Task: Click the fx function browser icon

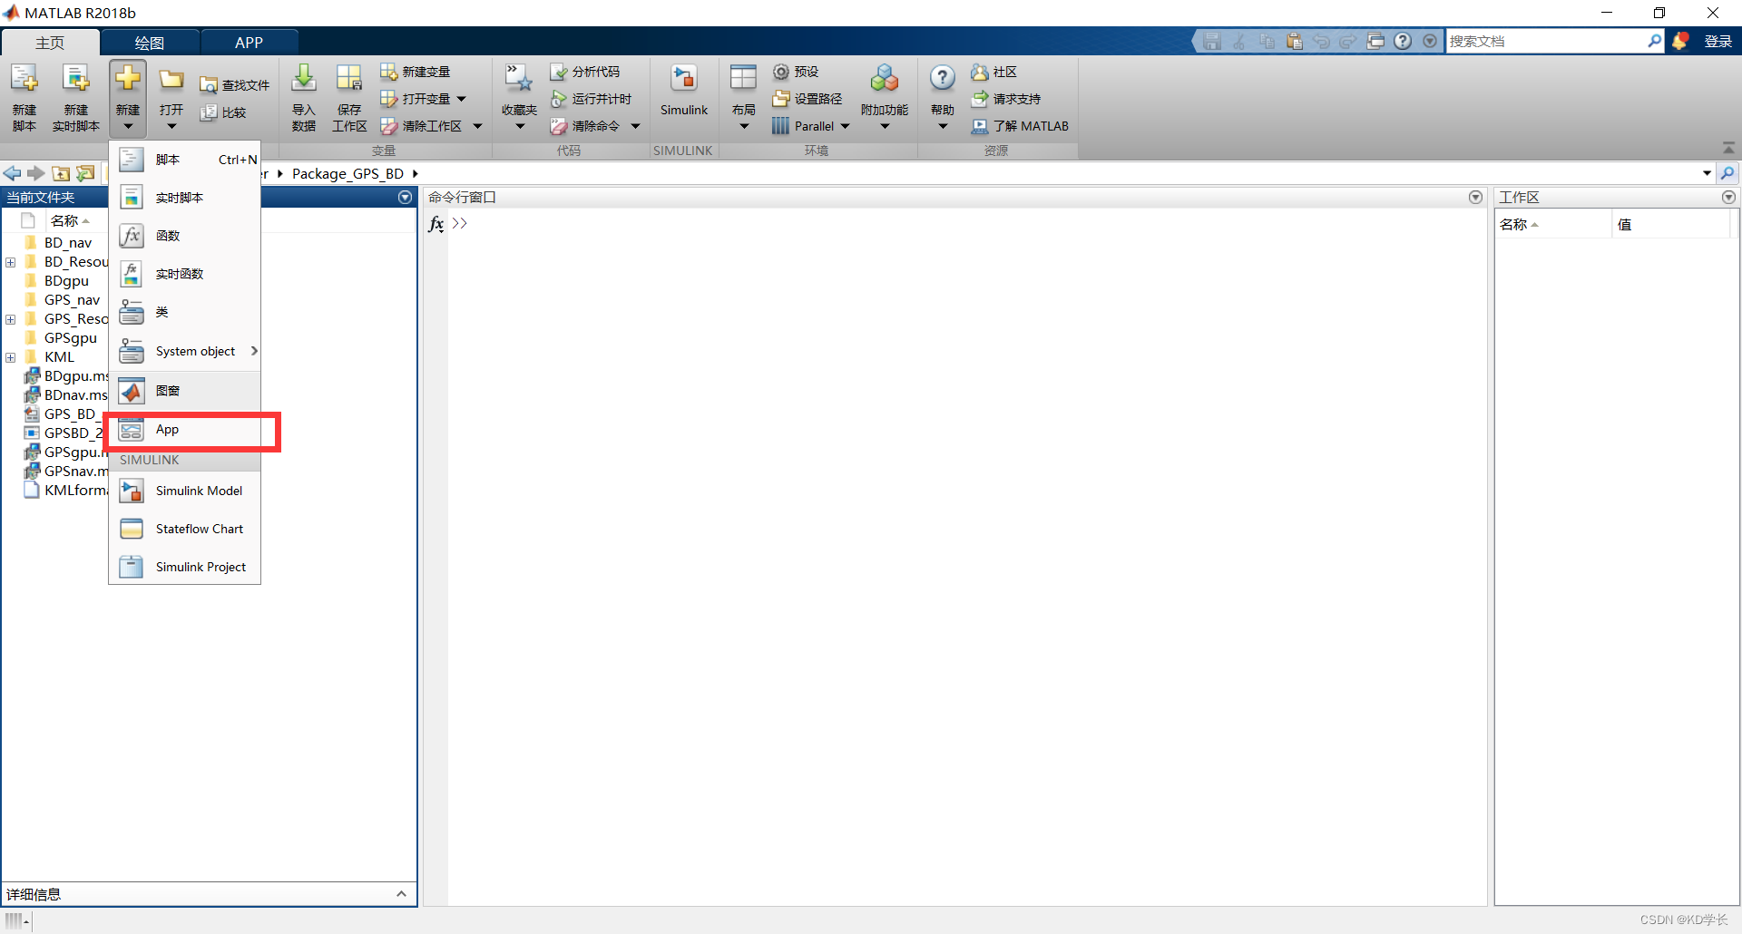Action: click(436, 224)
